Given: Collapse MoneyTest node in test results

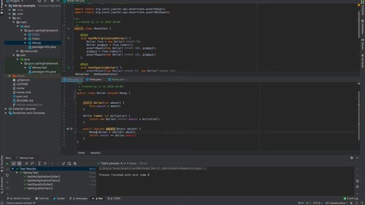Looking at the screenshot, I should coord(17,173).
